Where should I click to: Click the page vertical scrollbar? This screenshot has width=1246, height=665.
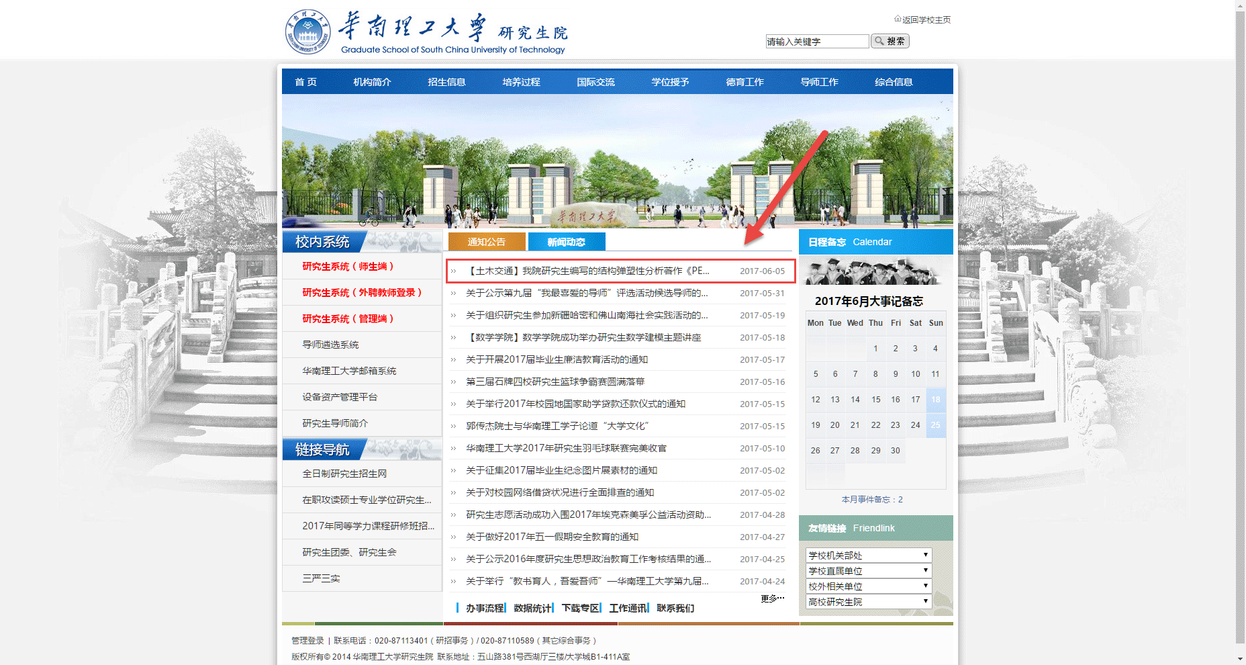pos(1241,326)
